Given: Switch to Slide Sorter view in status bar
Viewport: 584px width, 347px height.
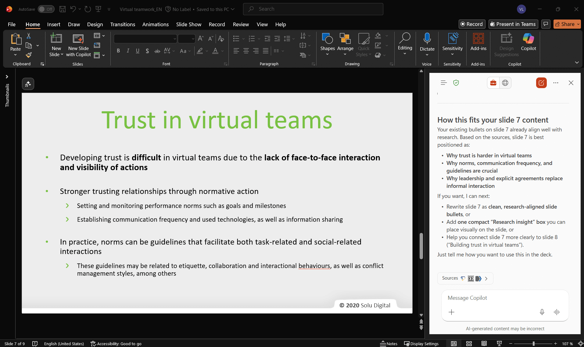Looking at the screenshot, I should click(469, 344).
